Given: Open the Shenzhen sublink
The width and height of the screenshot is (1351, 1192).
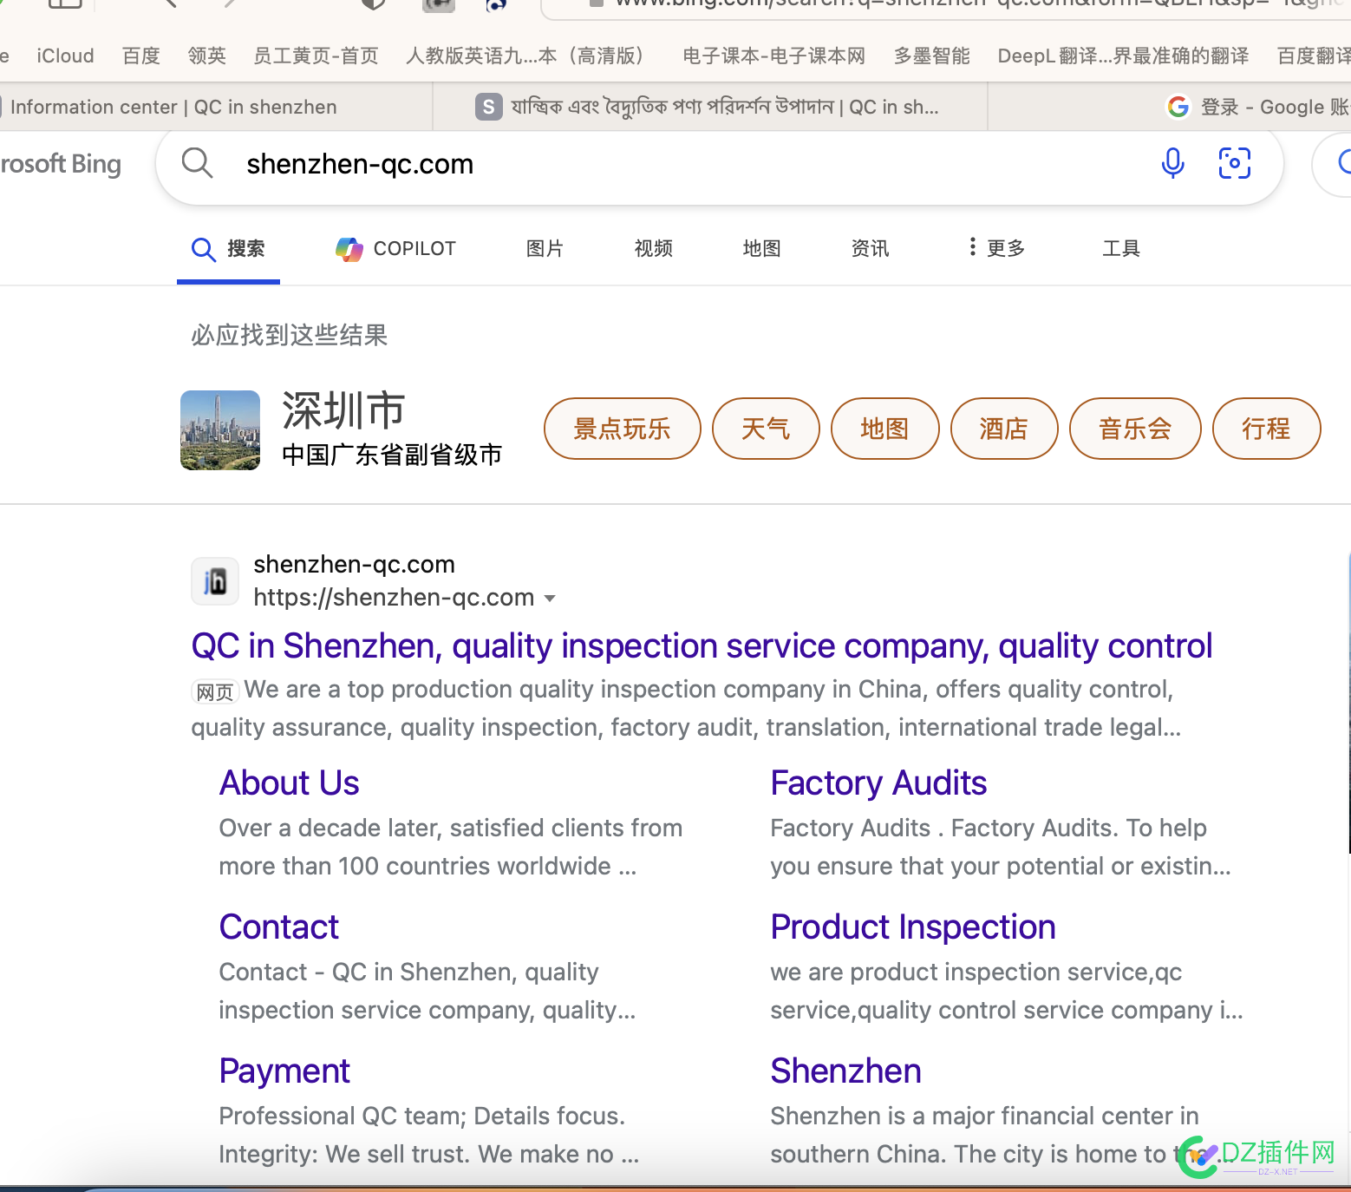Looking at the screenshot, I should pos(845,1071).
